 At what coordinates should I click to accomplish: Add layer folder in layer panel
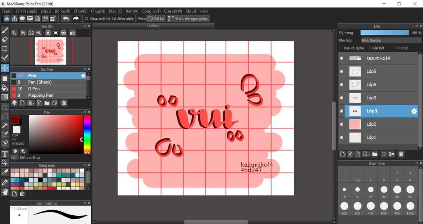coord(375,154)
